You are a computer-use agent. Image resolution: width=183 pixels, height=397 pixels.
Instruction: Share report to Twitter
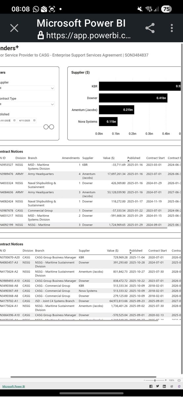158,386
